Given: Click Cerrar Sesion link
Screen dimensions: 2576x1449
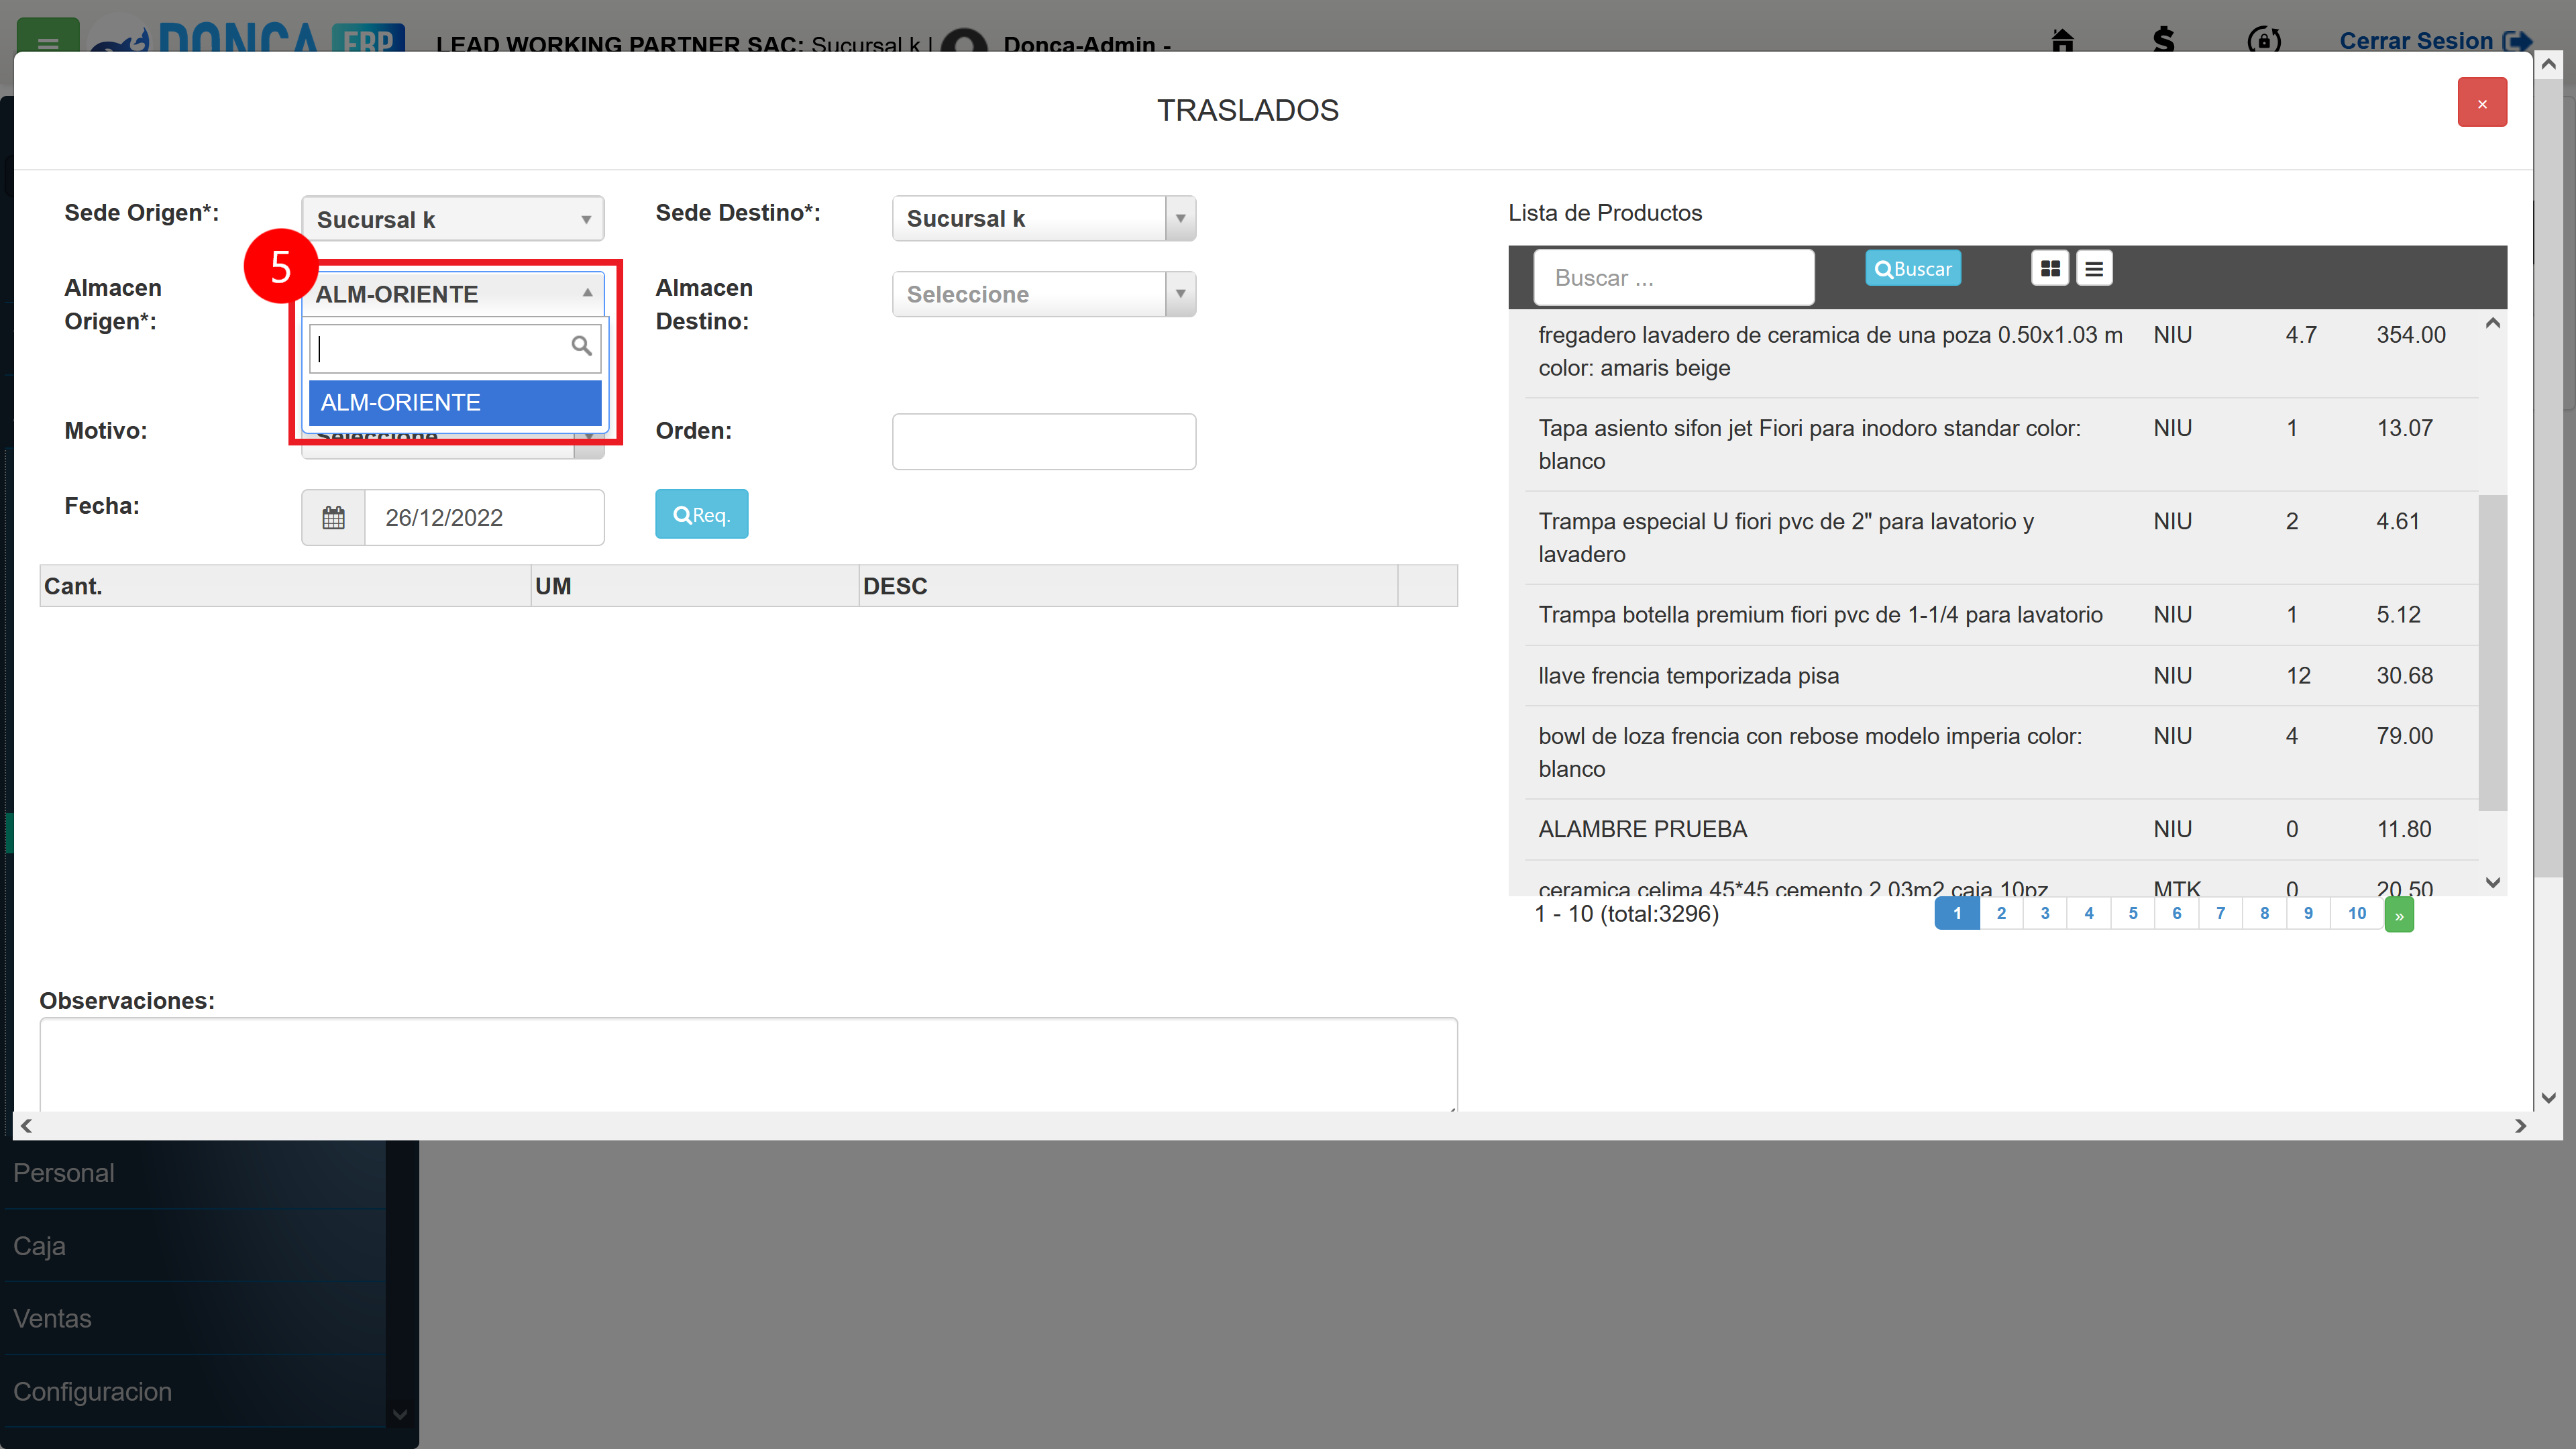Looking at the screenshot, I should 2435,41.
